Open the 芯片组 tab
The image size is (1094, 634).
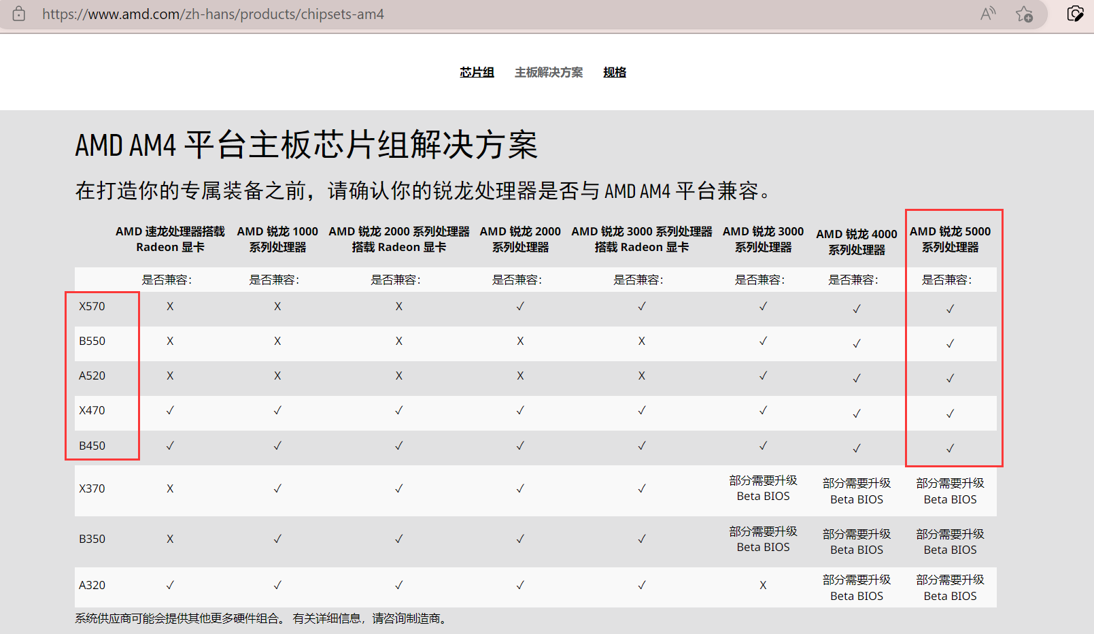(x=477, y=72)
